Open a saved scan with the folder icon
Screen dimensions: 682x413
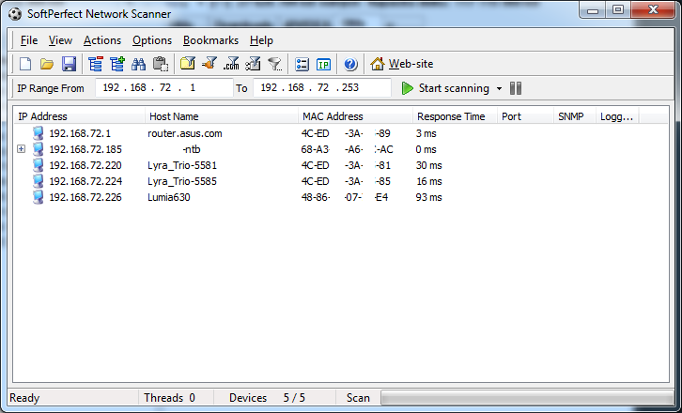[47, 64]
